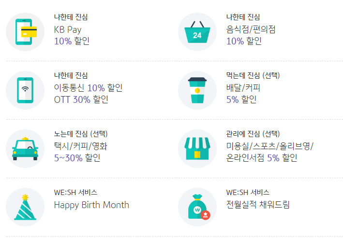Screen dimensions: 343x238
Task: Click the smartphone Wi-Fi icon
Action: tap(25, 90)
